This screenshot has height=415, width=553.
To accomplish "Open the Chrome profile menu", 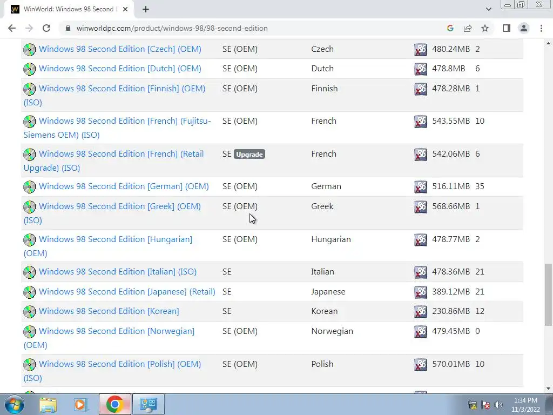I will 524,28.
